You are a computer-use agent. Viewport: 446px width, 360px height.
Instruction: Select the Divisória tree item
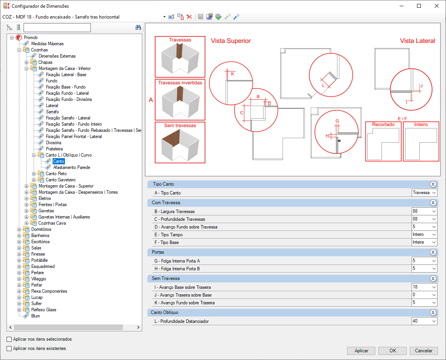53,143
